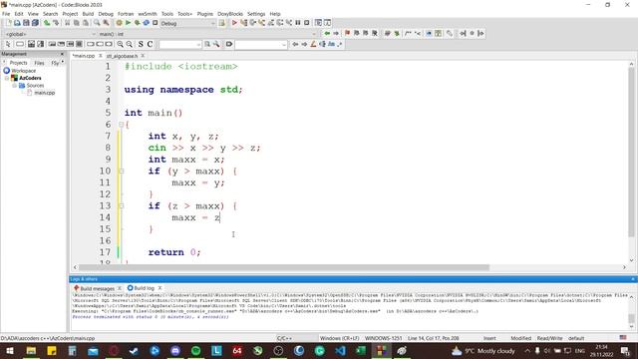The height and width of the screenshot is (359, 638).
Task: Click the Save file toolbar icon
Action: (26, 23)
